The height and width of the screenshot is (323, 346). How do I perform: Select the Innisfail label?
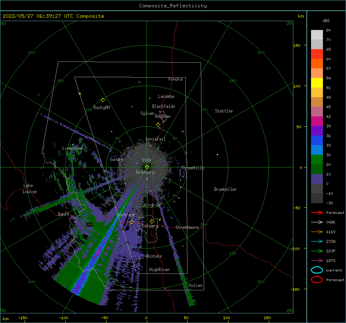click(155, 139)
